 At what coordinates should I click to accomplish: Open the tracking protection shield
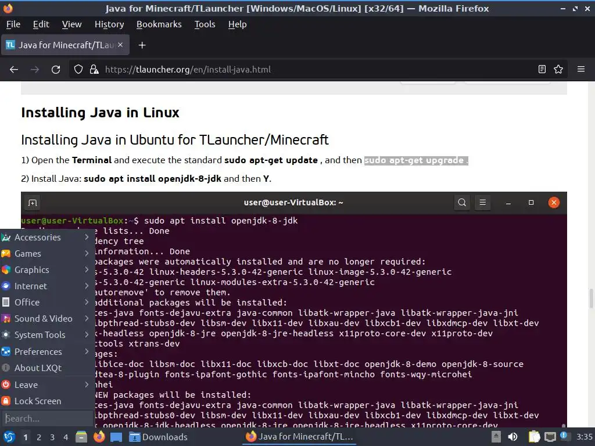pos(78,70)
